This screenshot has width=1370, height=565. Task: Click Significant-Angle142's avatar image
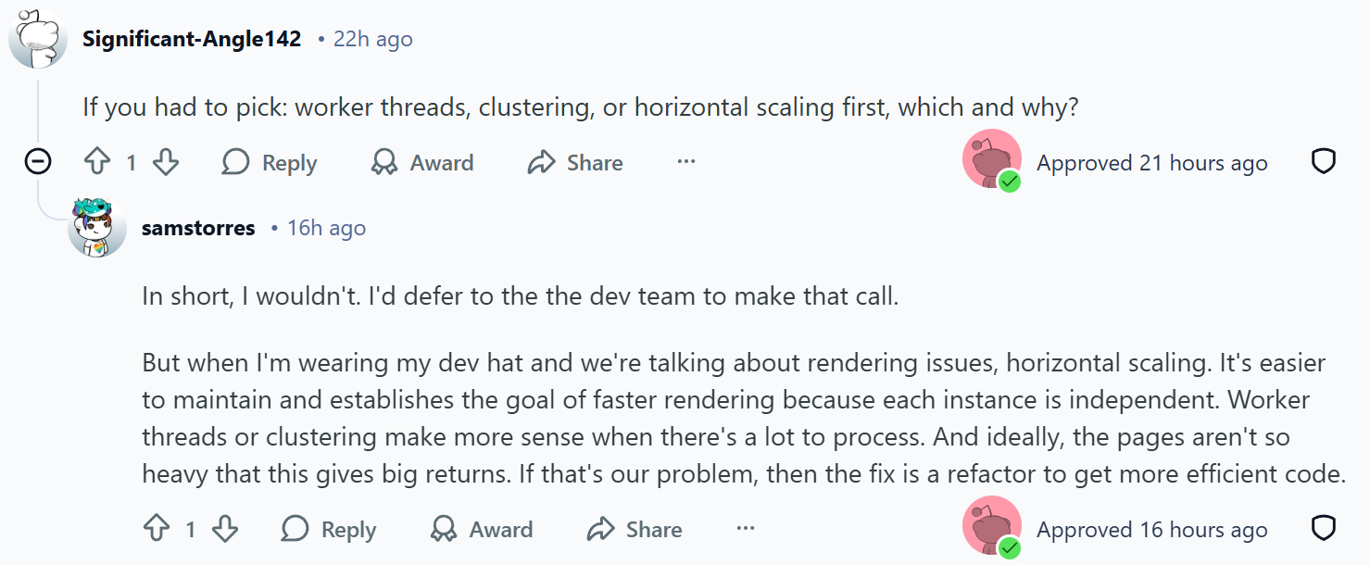tap(38, 39)
